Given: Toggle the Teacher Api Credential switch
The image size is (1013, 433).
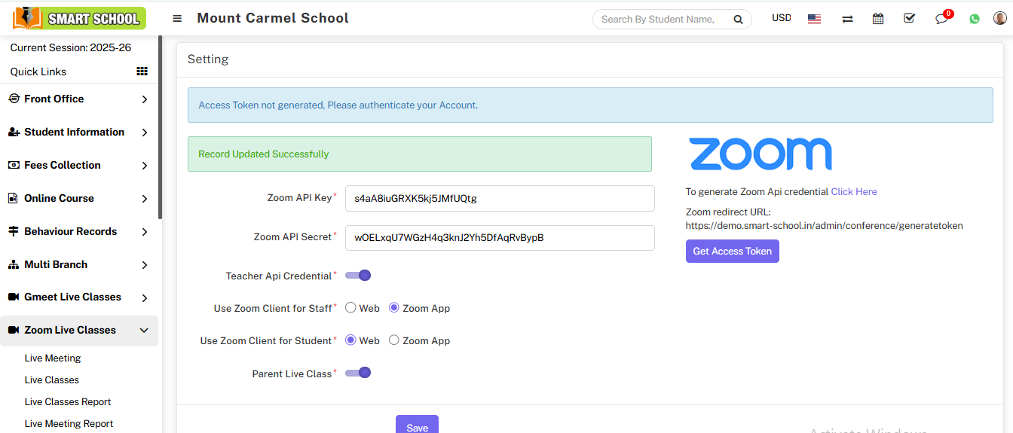Looking at the screenshot, I should 358,276.
